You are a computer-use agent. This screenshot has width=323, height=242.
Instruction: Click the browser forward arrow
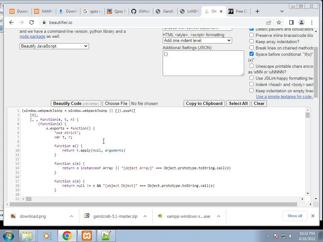click(21, 22)
